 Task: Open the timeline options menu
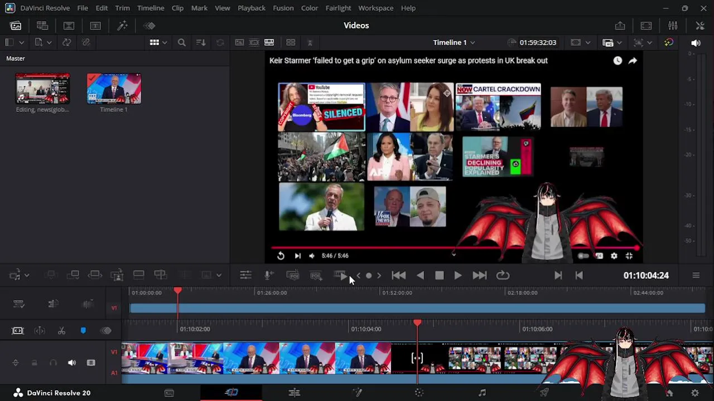[696, 275]
